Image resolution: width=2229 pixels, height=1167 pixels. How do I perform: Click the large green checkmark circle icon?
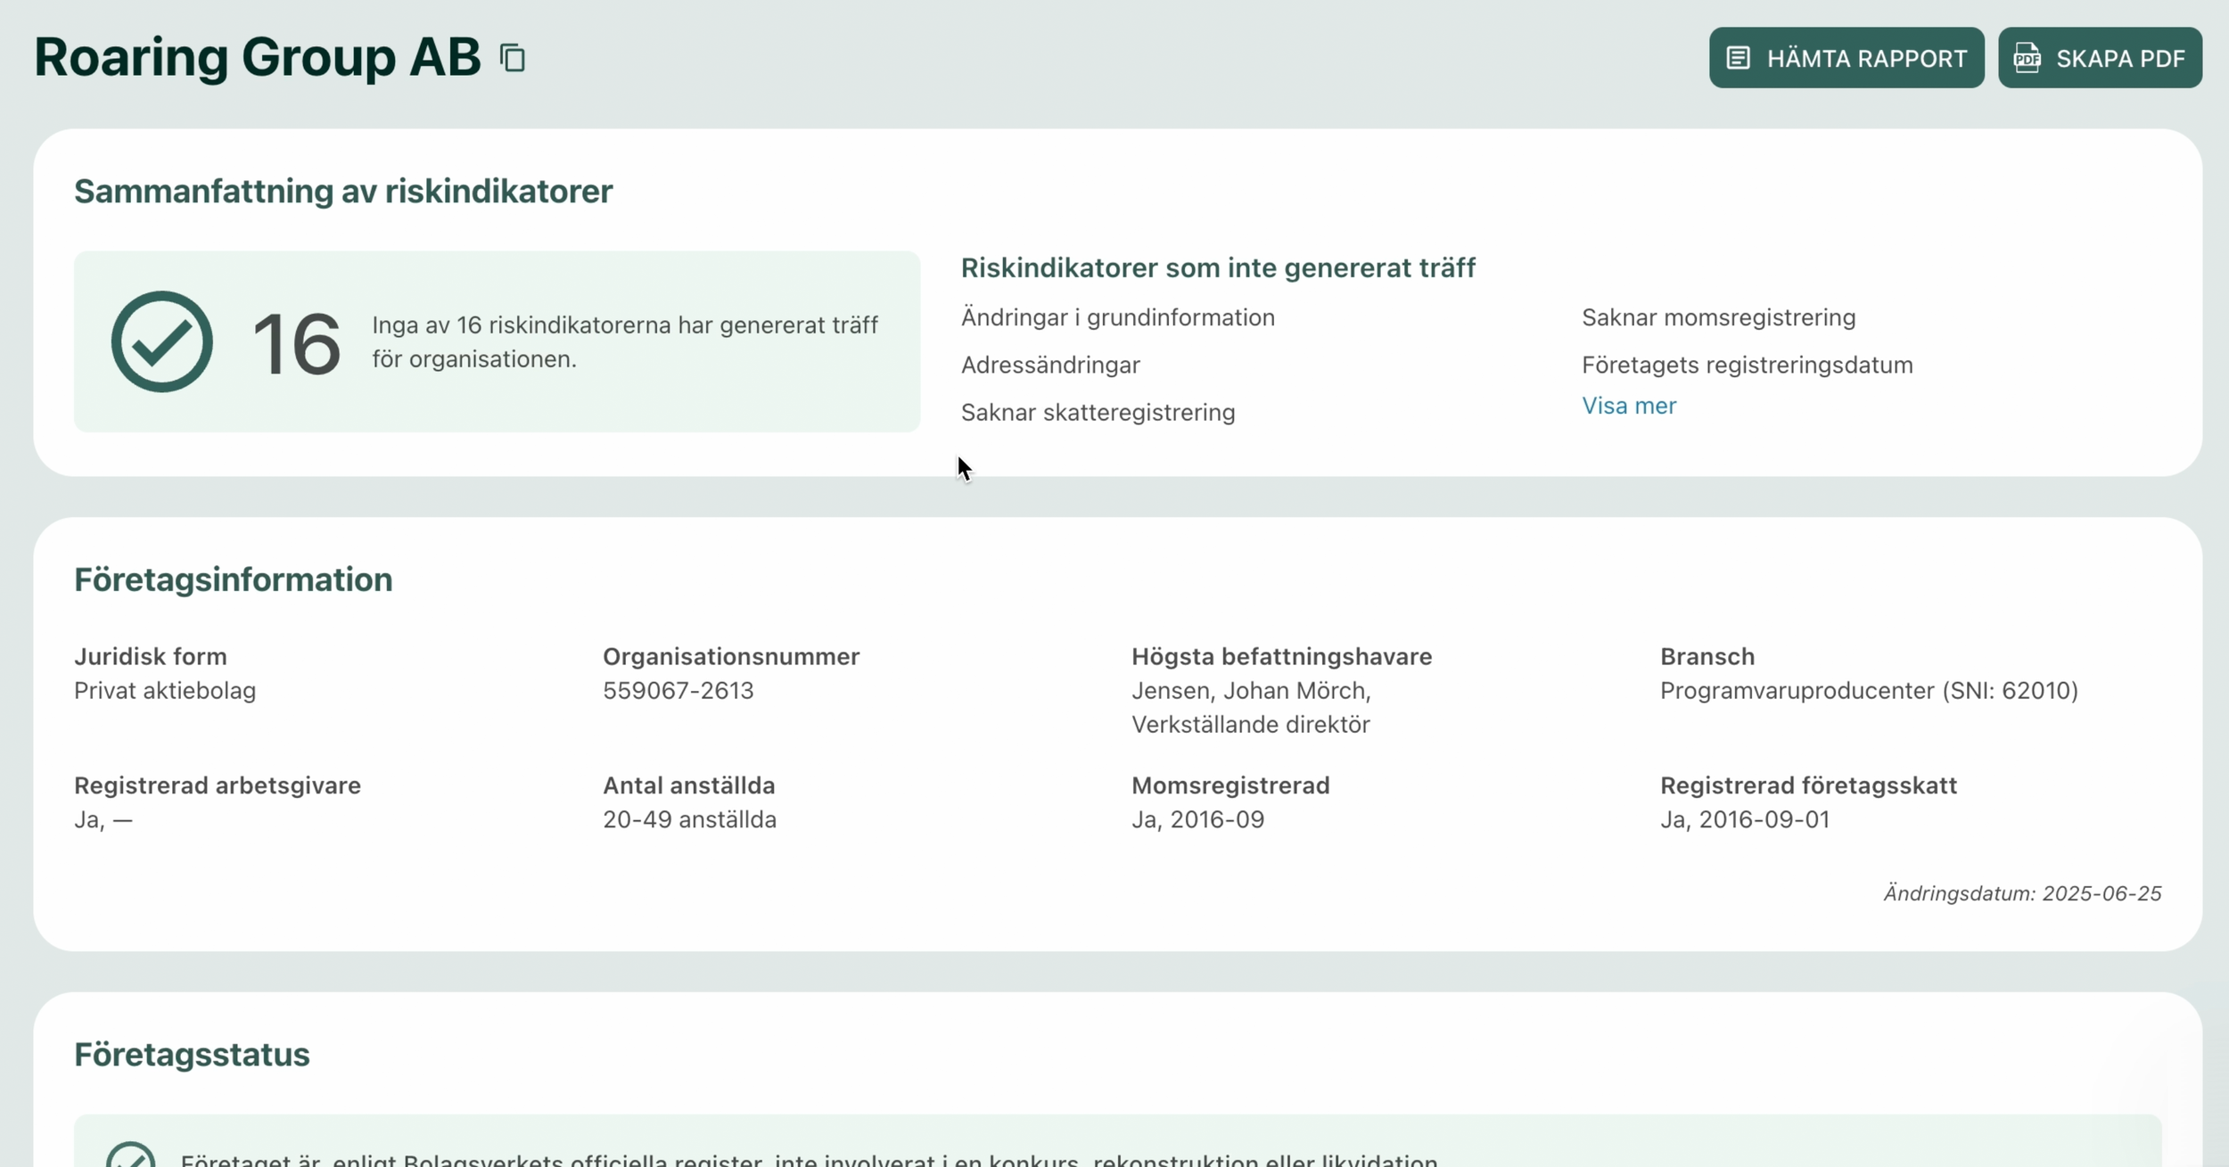pyautogui.click(x=161, y=341)
